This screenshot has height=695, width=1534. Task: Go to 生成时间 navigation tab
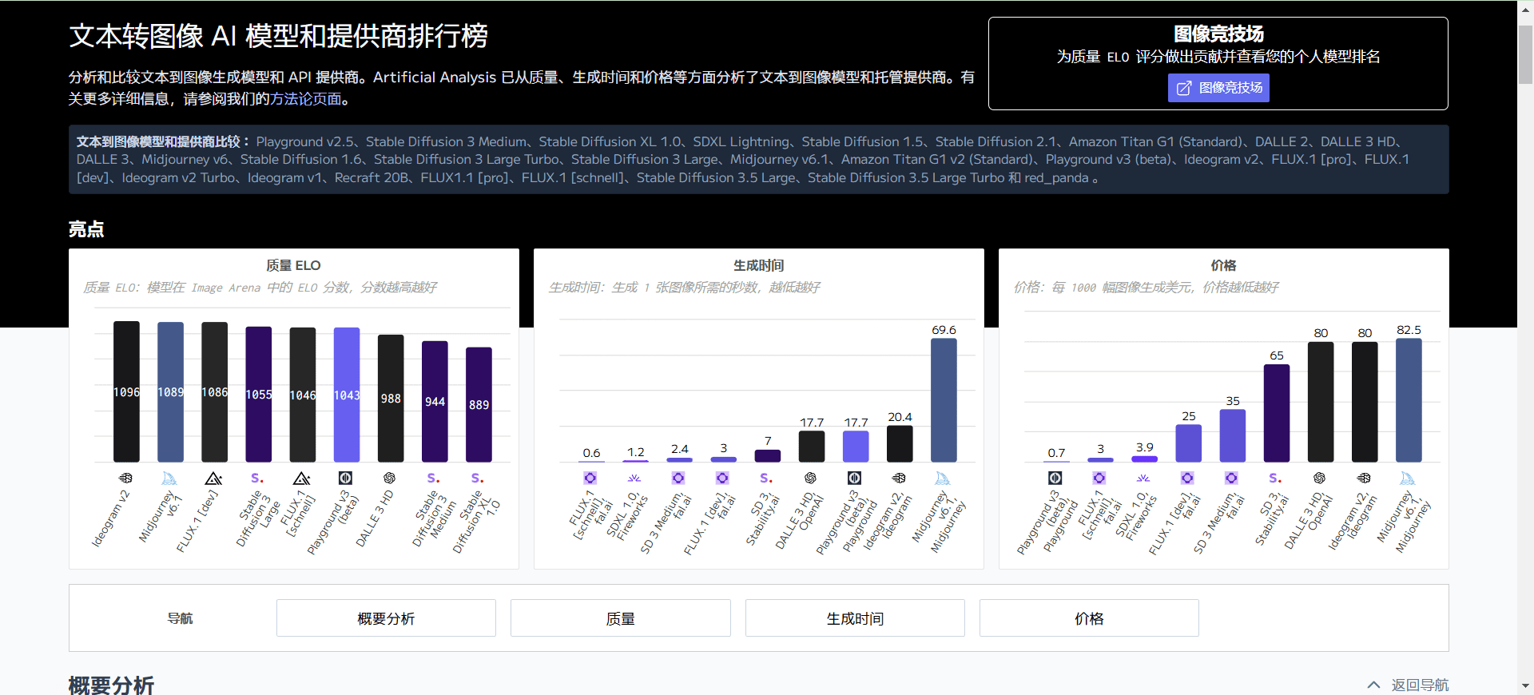pyautogui.click(x=855, y=618)
